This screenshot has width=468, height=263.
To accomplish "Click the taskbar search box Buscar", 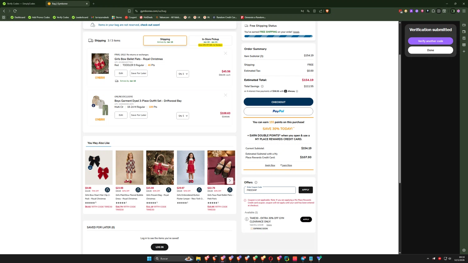I will pos(173,259).
